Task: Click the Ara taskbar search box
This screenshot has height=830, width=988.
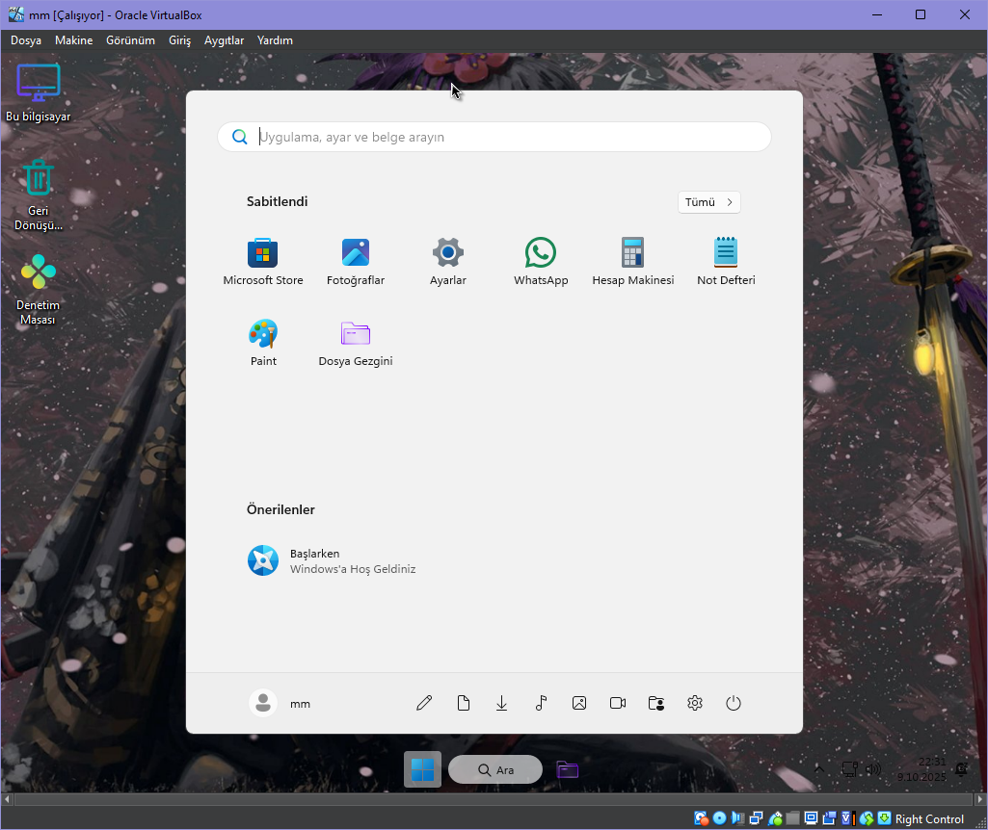Action: 495,769
